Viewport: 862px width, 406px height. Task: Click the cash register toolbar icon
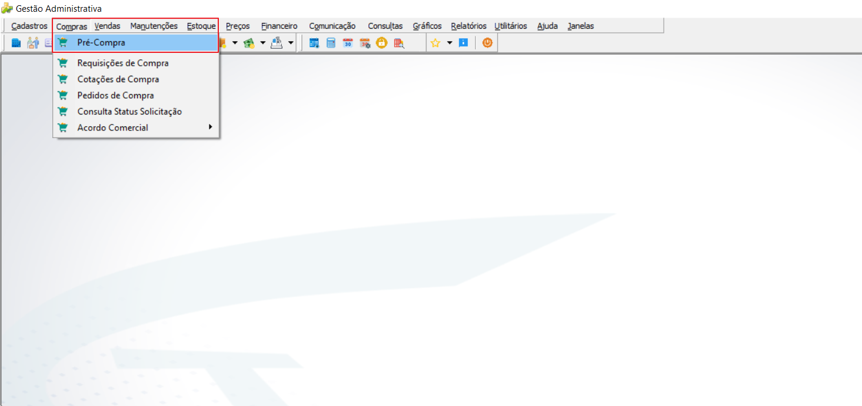point(277,43)
